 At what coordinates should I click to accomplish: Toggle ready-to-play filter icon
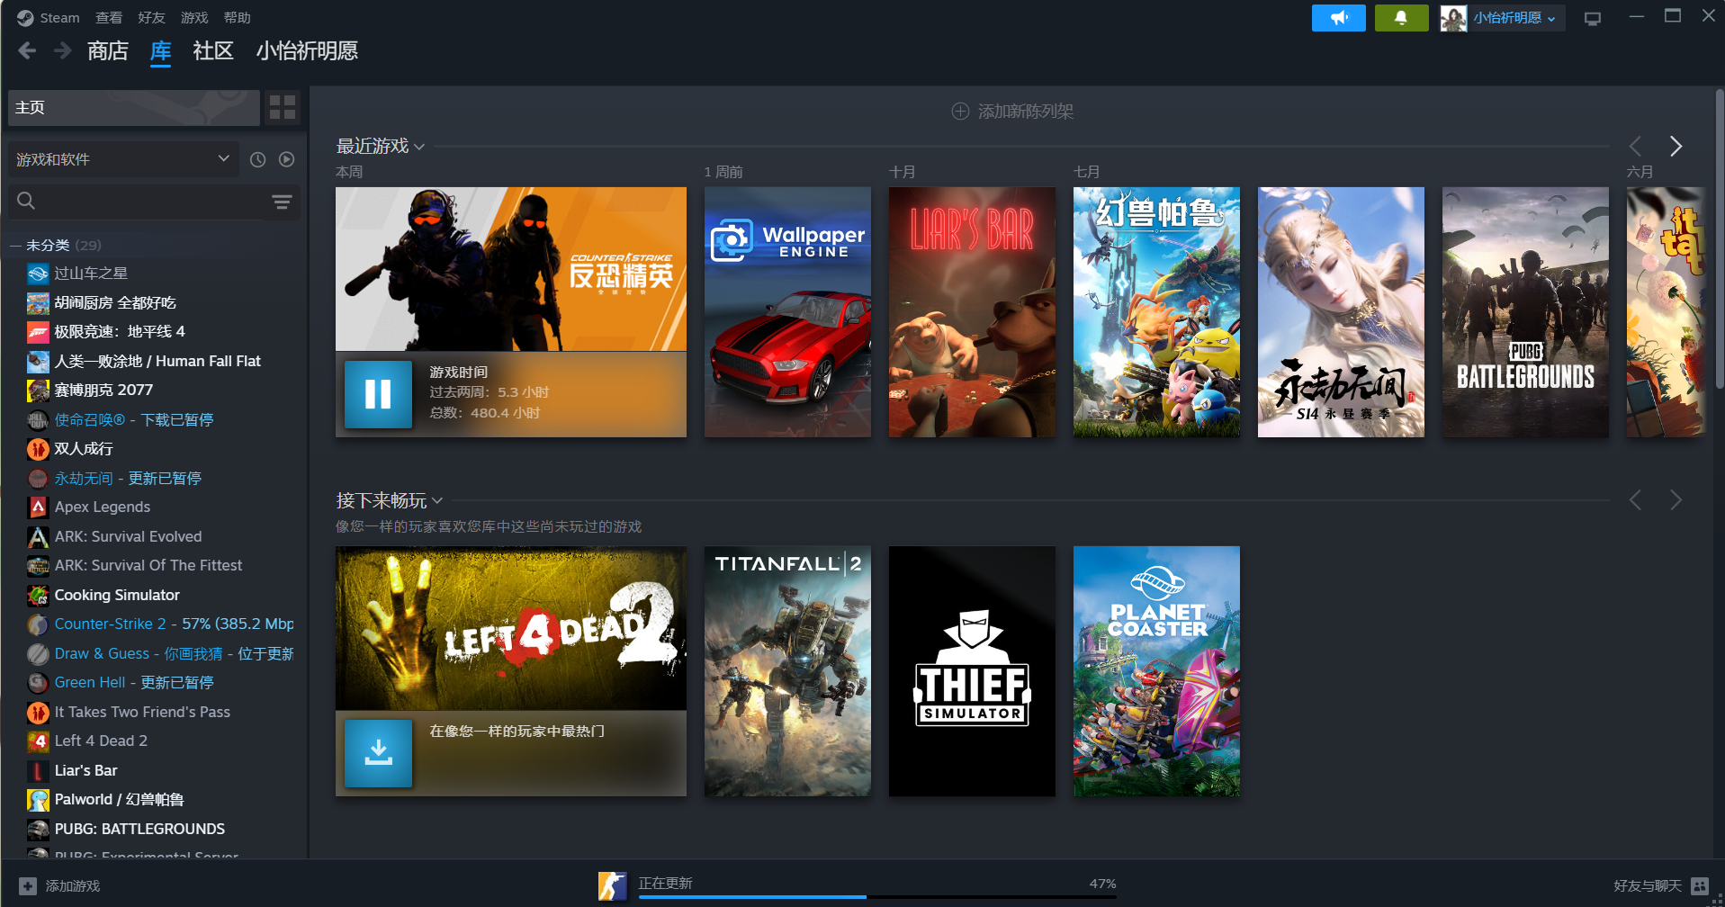coord(286,159)
